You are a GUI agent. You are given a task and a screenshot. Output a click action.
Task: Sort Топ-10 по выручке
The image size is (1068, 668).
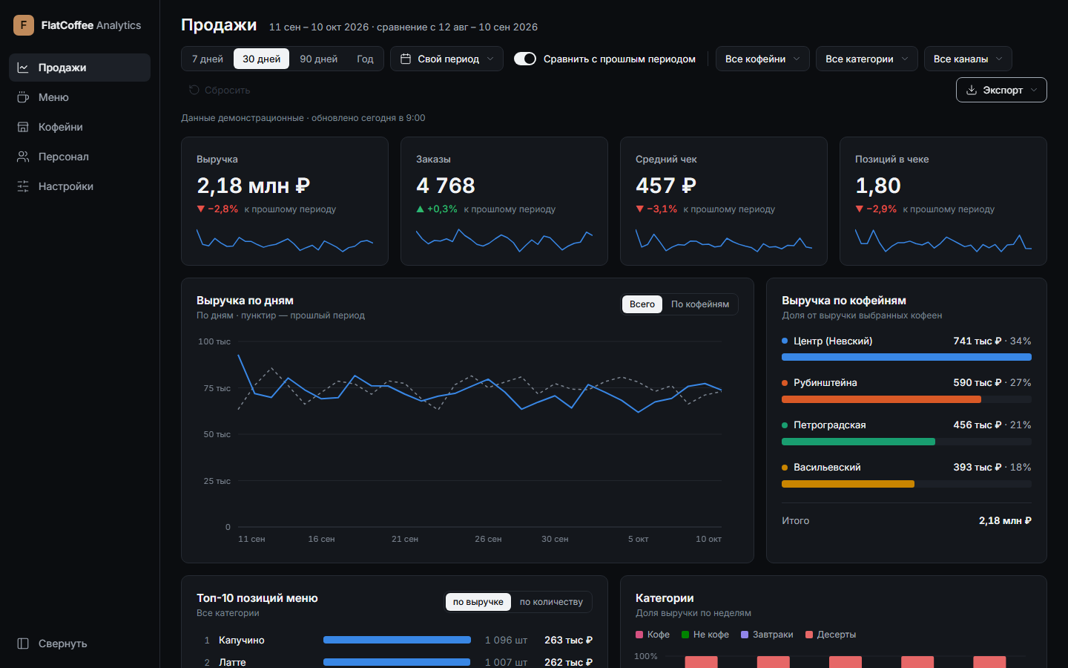pyautogui.click(x=478, y=602)
